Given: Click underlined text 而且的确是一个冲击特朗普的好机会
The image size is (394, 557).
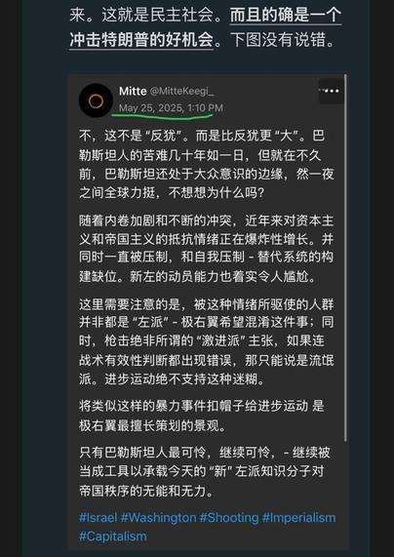Looking at the screenshot, I should click(x=206, y=28).
